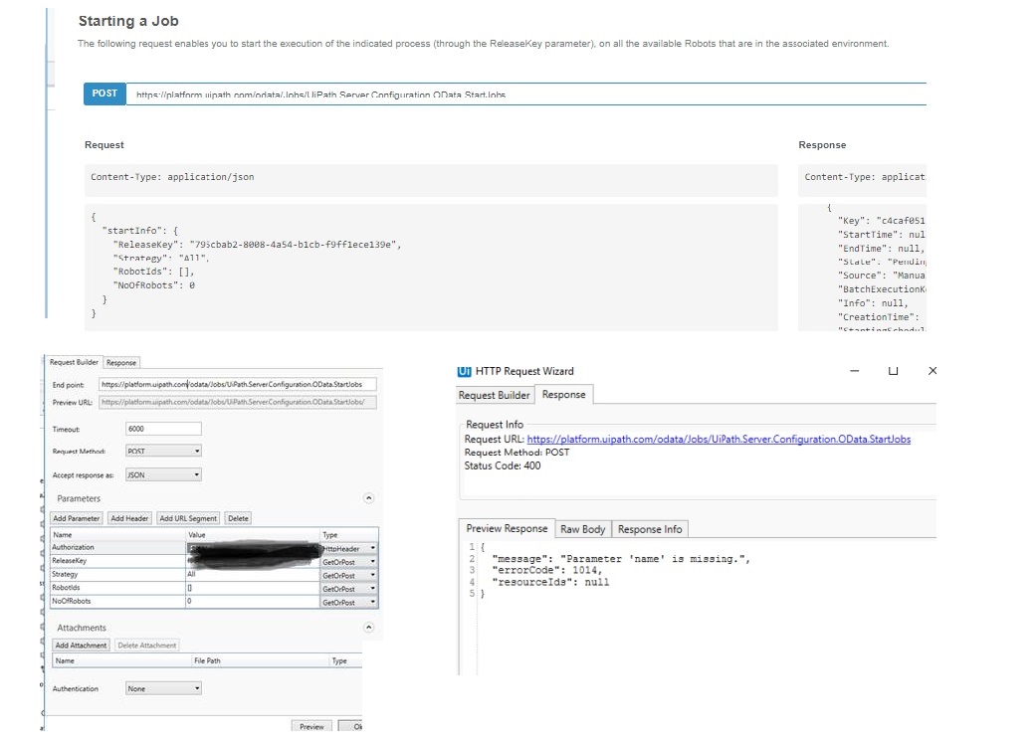Click the "Starting a Job" heading
This screenshot has width=1035, height=740.
click(x=128, y=21)
